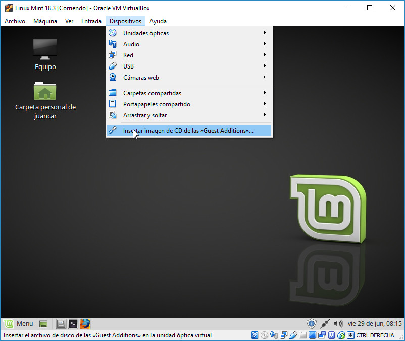
Task: Open the Ver menu
Action: point(69,21)
